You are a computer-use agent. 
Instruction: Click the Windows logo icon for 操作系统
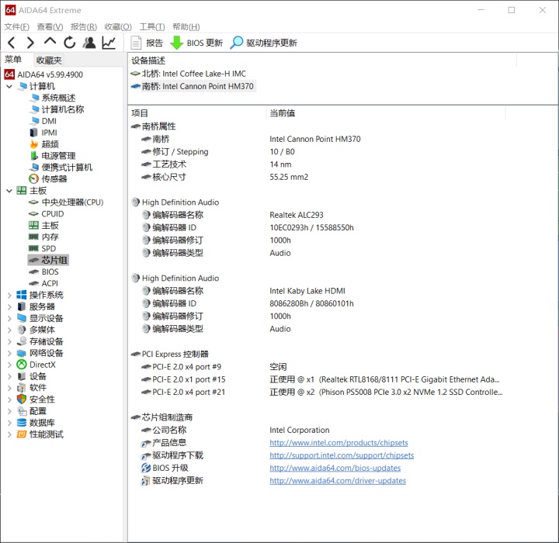[22, 295]
